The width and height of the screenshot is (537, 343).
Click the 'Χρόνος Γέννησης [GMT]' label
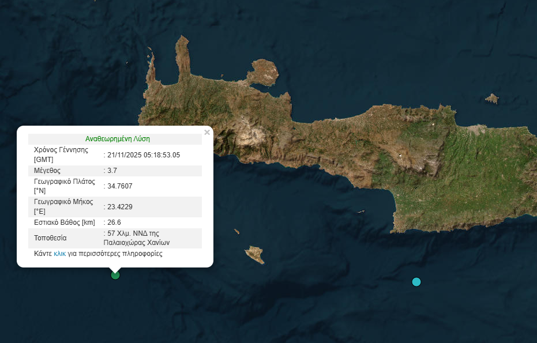click(x=61, y=154)
